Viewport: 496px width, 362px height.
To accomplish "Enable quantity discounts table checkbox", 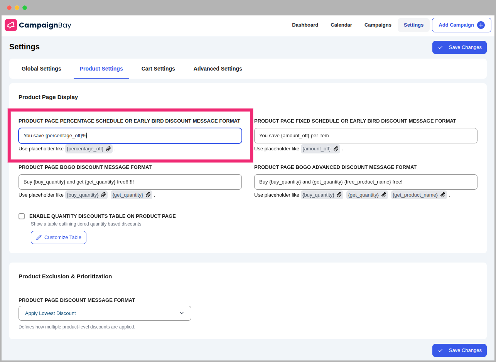I will [22, 216].
